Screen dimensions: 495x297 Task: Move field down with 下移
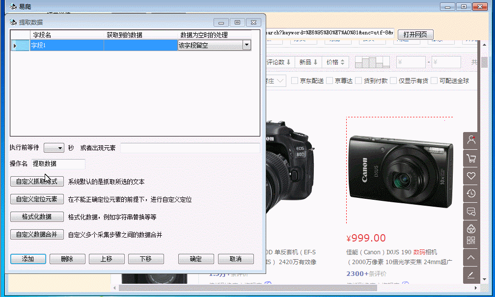click(x=146, y=259)
